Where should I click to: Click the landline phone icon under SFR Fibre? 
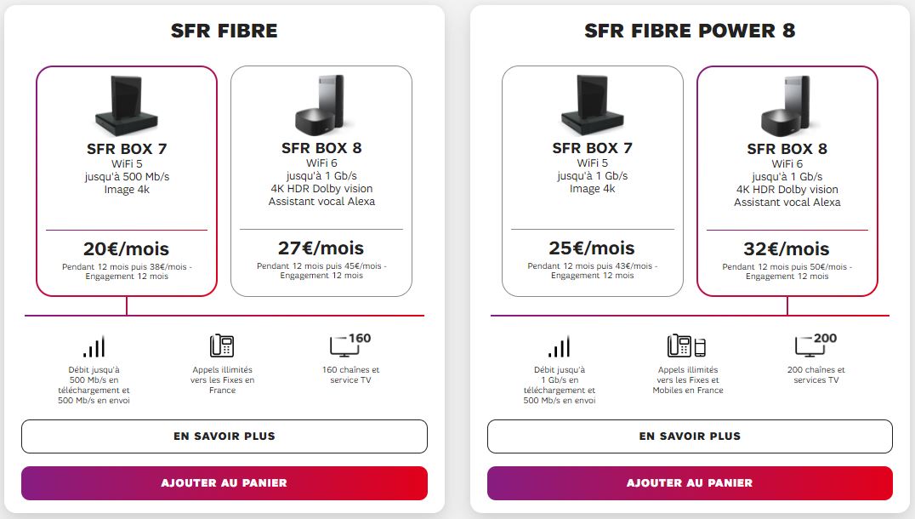pos(222,345)
